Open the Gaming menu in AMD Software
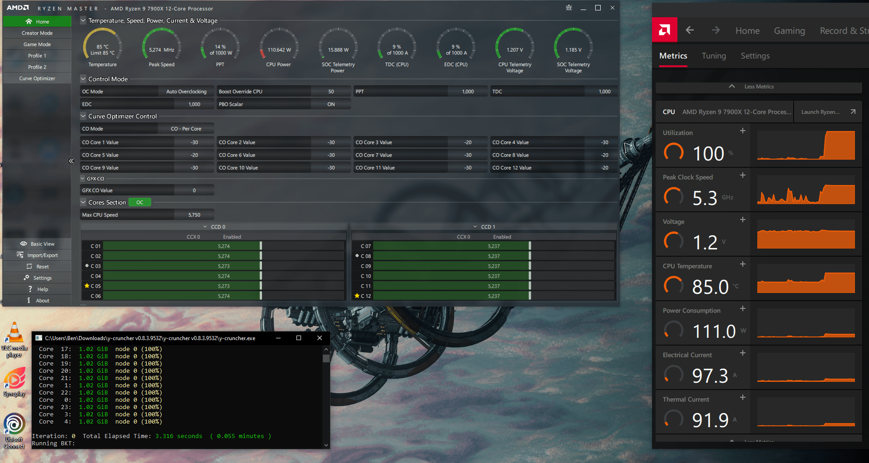 click(790, 30)
